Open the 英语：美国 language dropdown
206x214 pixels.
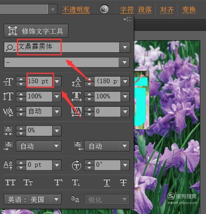(x=33, y=199)
